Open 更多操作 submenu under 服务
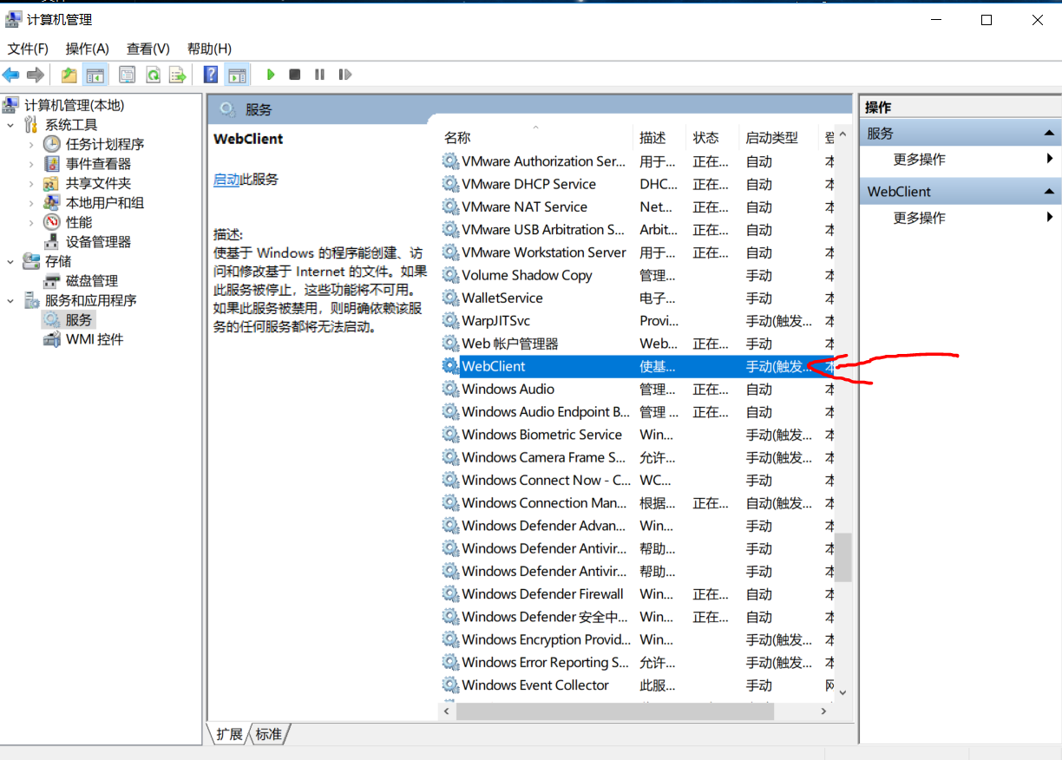Viewport: 1062px width, 760px height. pyautogui.click(x=960, y=160)
